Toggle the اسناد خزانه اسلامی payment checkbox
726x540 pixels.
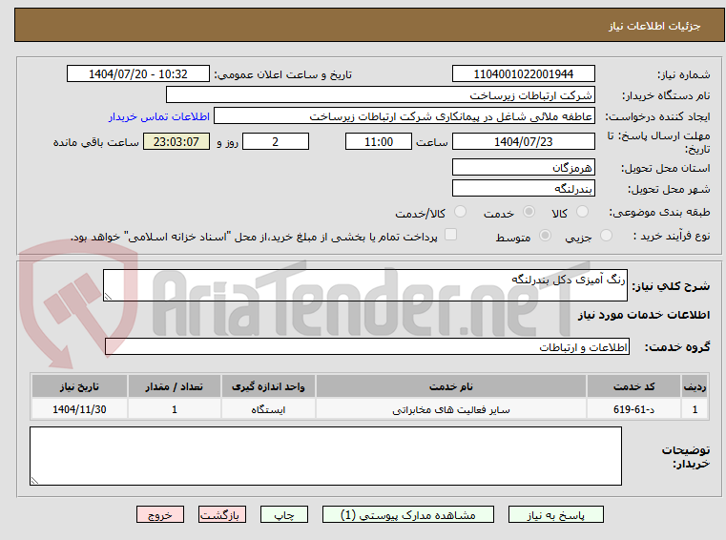pos(450,235)
